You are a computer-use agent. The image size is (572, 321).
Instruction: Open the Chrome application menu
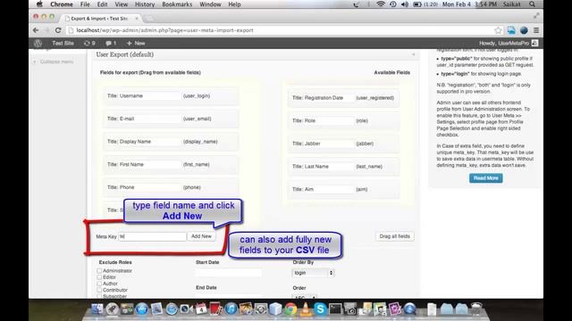coord(62,4)
